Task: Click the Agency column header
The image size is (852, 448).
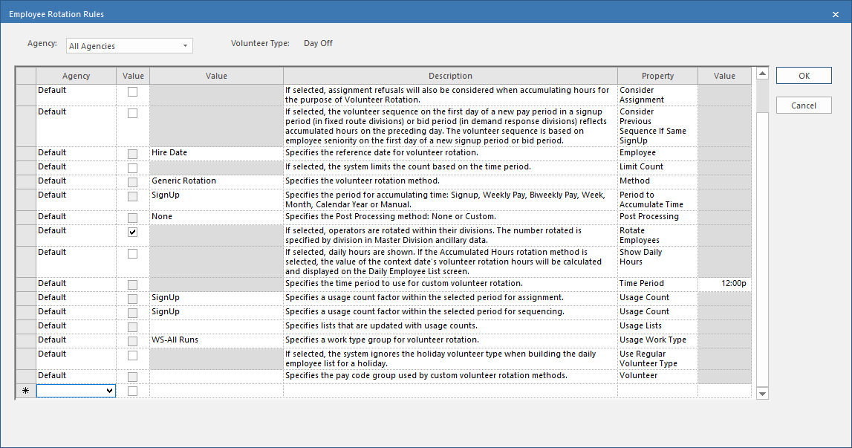Action: (77, 76)
